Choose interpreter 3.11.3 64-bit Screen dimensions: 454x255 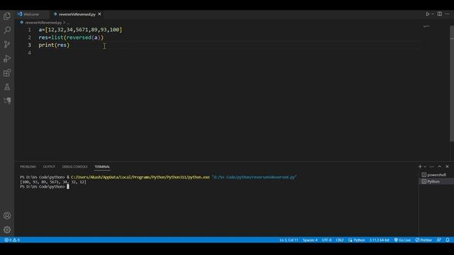[x=379, y=240]
